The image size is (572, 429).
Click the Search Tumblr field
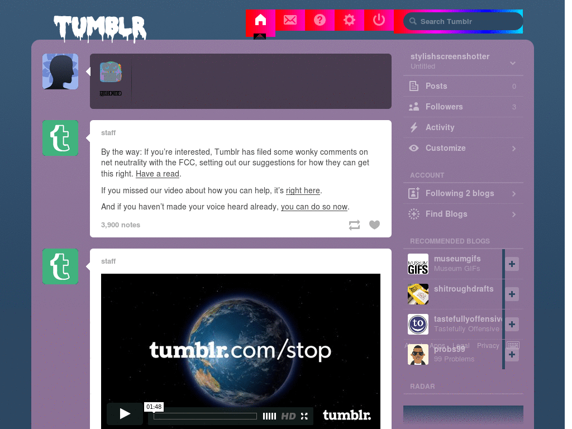[463, 22]
